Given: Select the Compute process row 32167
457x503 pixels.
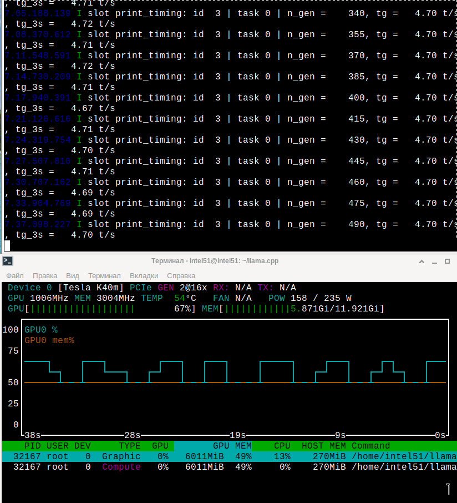Looking at the screenshot, I should click(230, 467).
